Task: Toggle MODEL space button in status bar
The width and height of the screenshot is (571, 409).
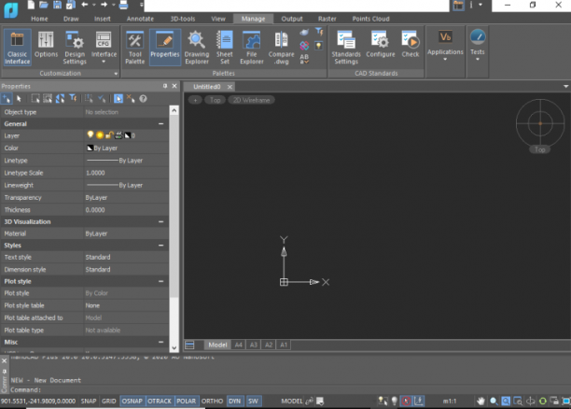Action: click(x=292, y=401)
